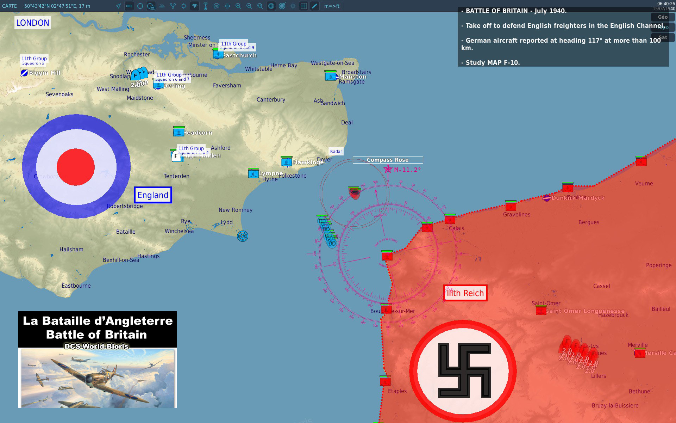Screen dimensions: 676x423
Task: Toggle the circle shape tool
Action: click(x=140, y=6)
